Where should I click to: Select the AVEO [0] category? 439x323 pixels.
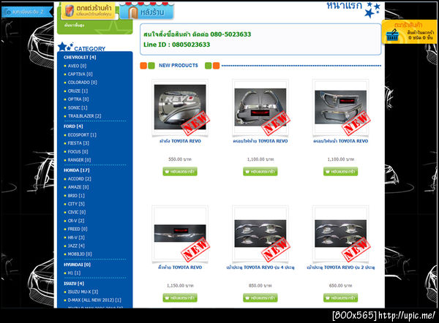77,66
